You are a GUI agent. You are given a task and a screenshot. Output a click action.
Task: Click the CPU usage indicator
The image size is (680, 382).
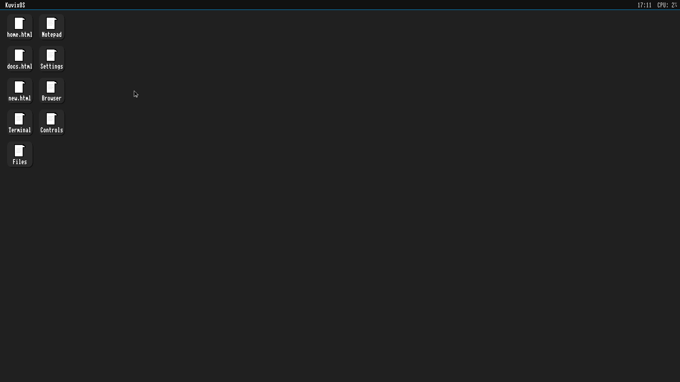click(x=667, y=5)
